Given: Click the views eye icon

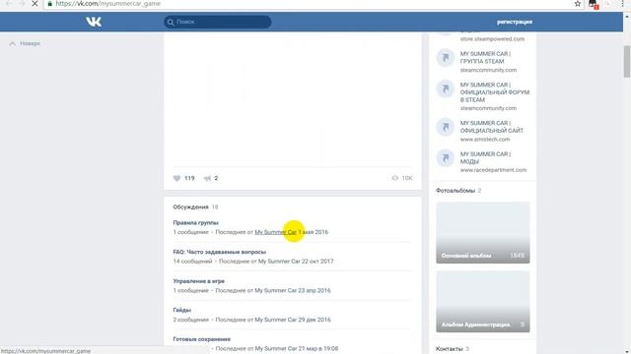Looking at the screenshot, I should pyautogui.click(x=394, y=178).
